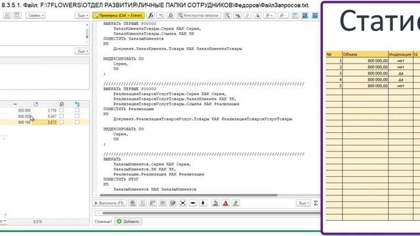Viewport: 420px width, 236px height.
Task: Toggle the last column checkbox in the 3,718 row
Action: tap(77, 110)
